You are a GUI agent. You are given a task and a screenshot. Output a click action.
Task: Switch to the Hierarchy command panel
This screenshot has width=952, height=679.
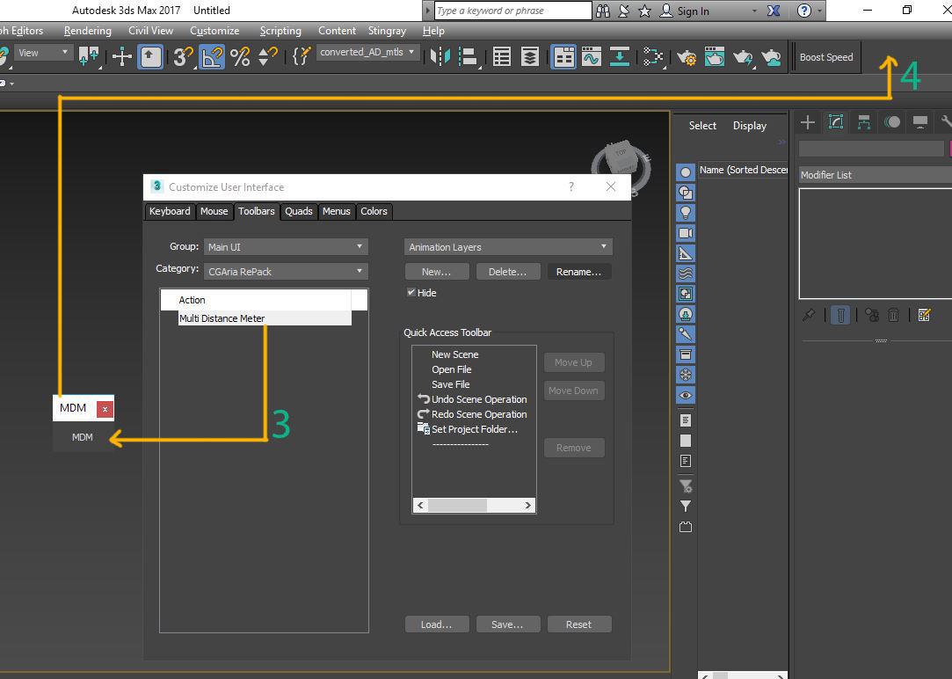(x=863, y=122)
